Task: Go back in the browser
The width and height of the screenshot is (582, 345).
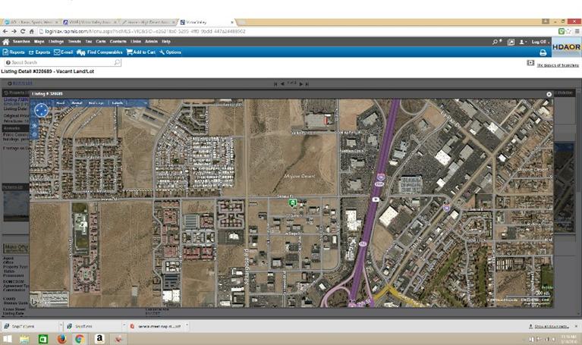Action: click(x=5, y=32)
